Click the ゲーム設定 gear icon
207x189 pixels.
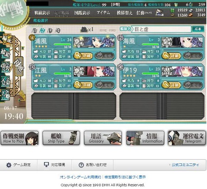(9, 165)
